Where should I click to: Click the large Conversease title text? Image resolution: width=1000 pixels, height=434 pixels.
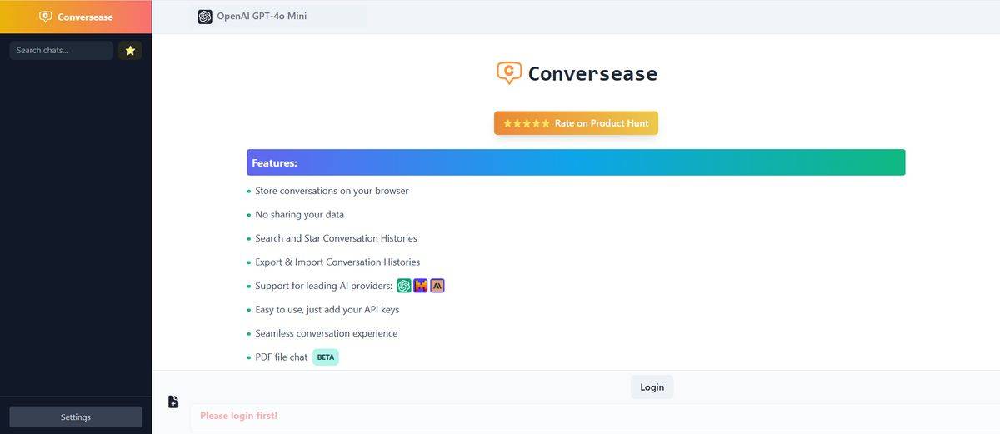592,73
